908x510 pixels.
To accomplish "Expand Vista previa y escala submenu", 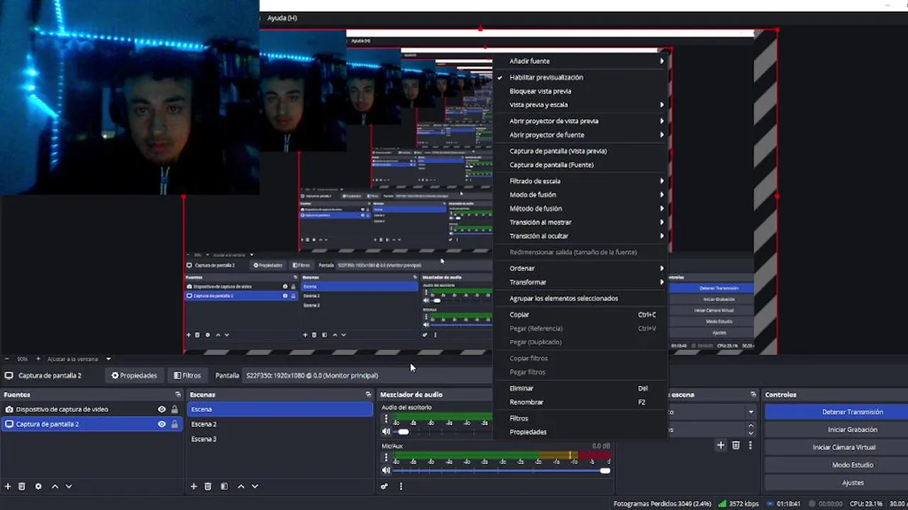I will pyautogui.click(x=580, y=105).
